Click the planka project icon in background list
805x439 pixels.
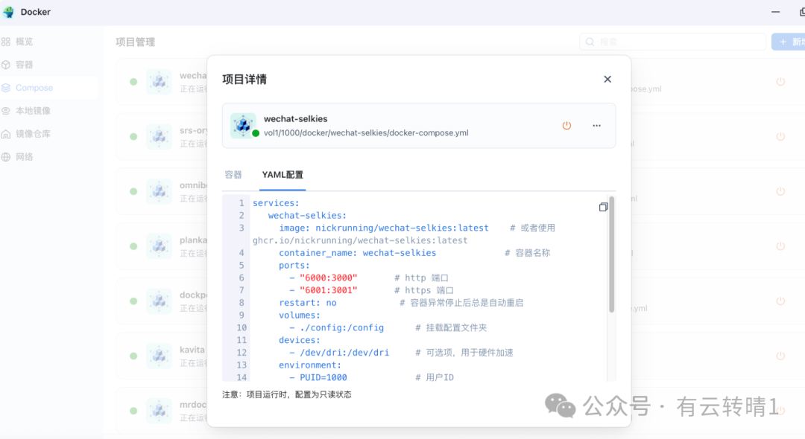(160, 246)
